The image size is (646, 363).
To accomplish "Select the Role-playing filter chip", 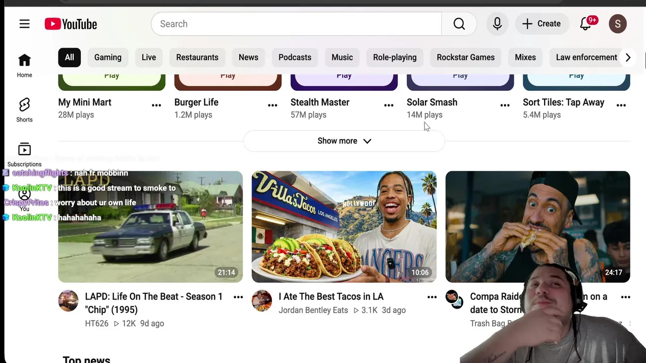I will click(395, 57).
